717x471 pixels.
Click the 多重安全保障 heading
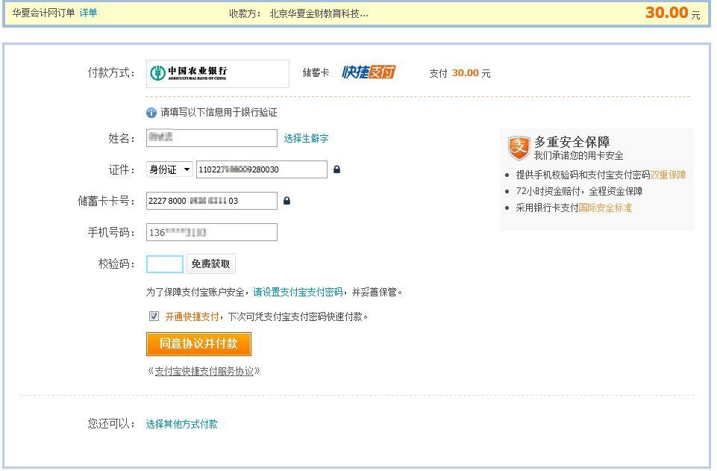(572, 142)
